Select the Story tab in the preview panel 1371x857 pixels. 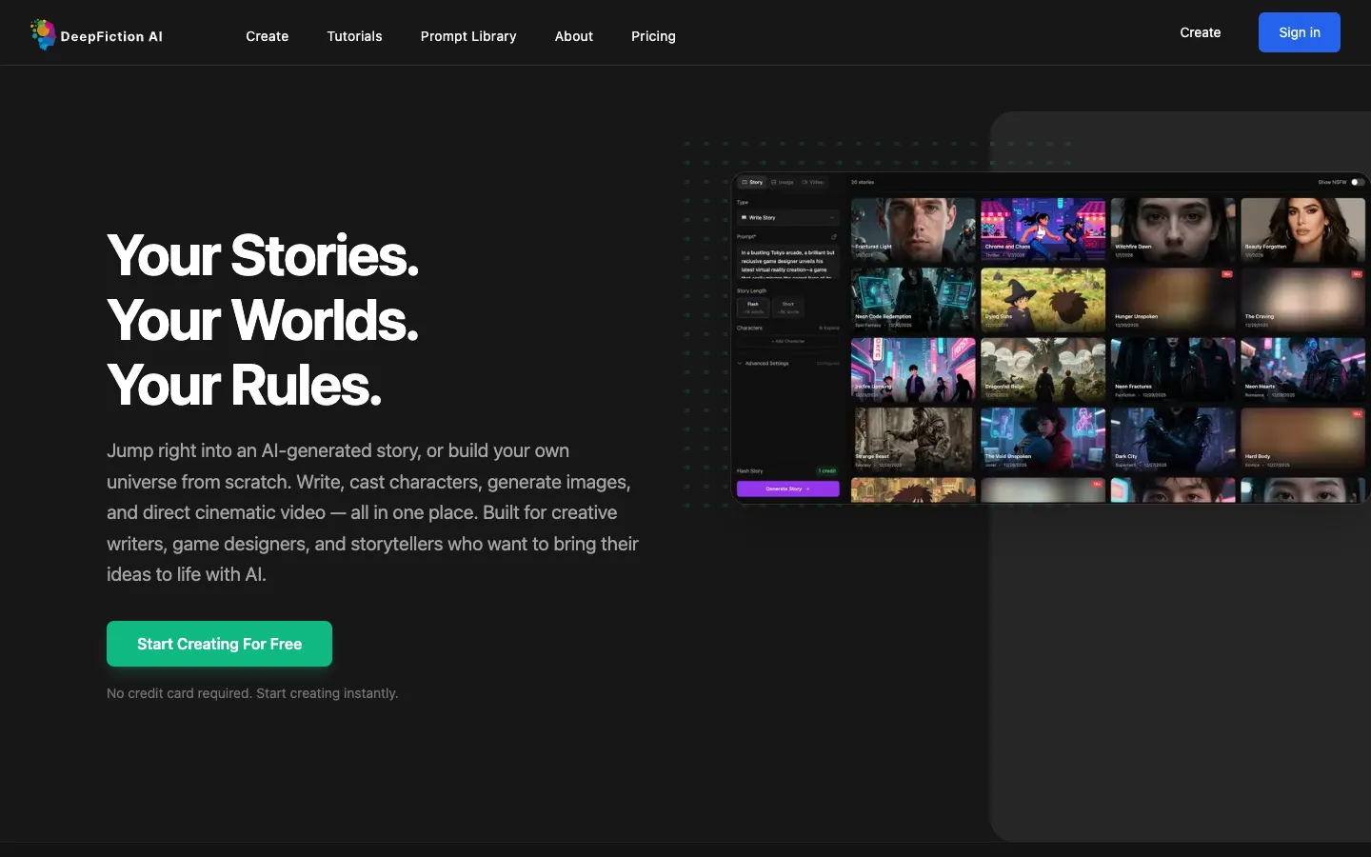coord(752,182)
